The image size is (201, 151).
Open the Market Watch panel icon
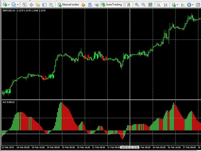tap(24, 5)
